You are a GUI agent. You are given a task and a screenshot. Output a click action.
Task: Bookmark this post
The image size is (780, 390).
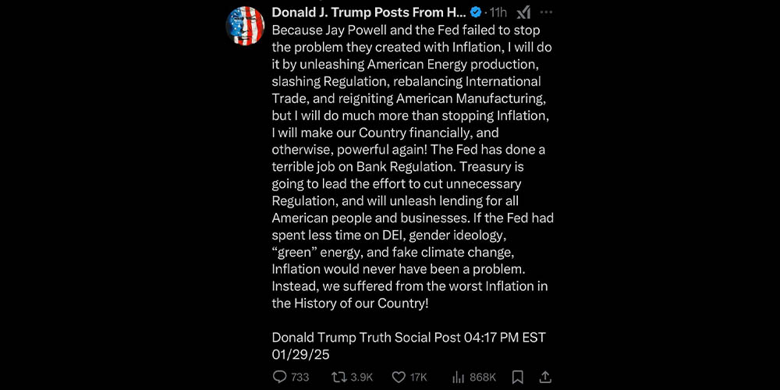tap(517, 377)
